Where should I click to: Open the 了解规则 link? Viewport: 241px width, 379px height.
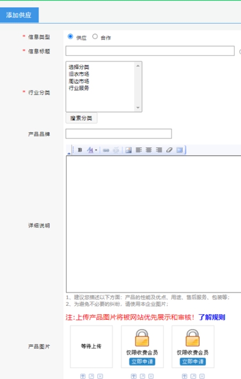[212, 317]
